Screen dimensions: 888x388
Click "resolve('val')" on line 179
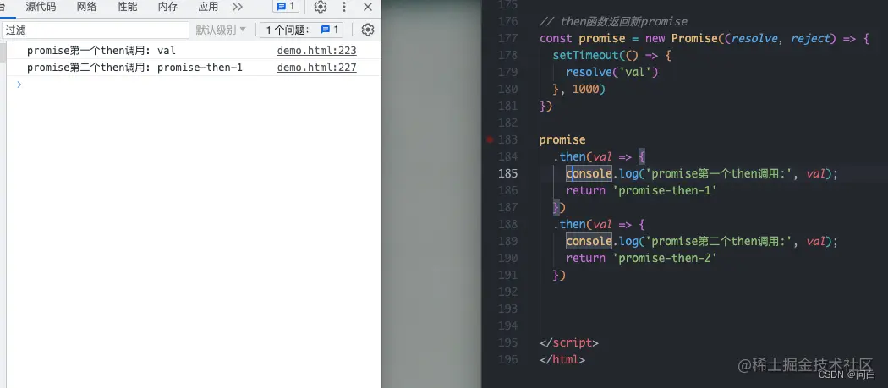612,72
